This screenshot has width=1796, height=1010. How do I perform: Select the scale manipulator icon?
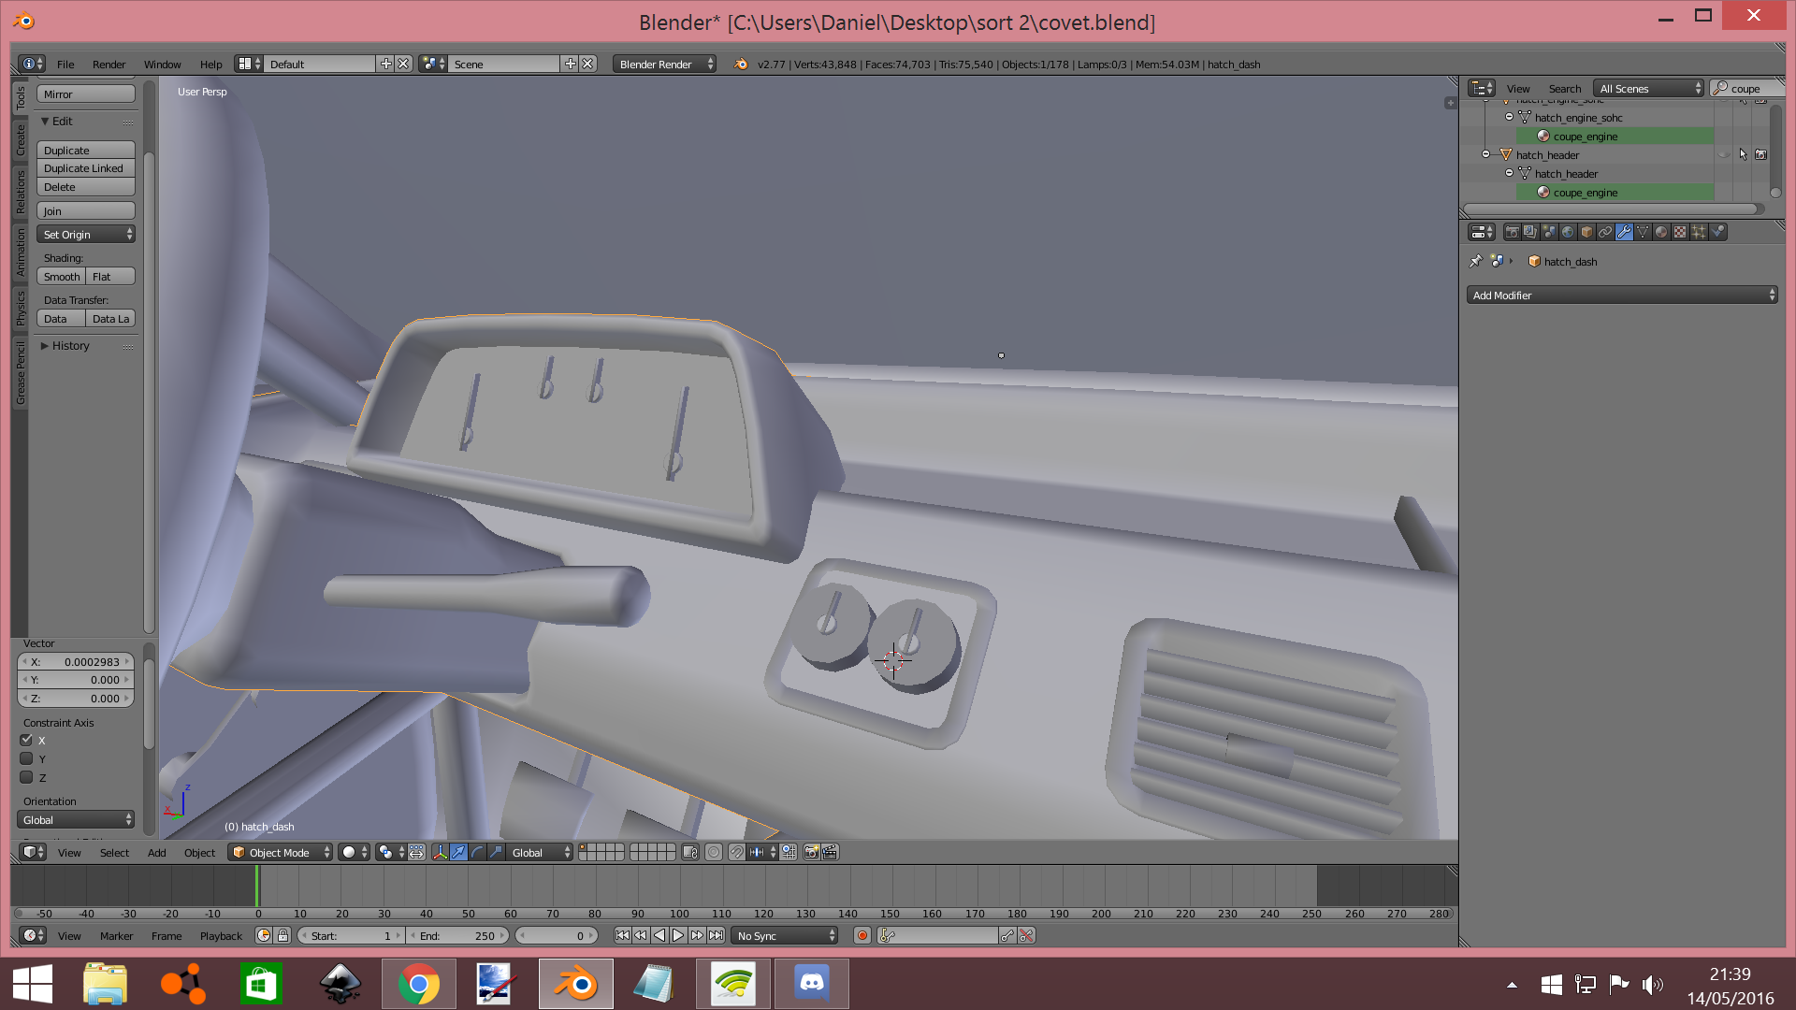tap(496, 852)
